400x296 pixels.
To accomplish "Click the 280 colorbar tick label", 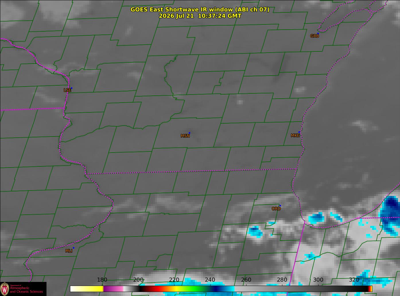I will tap(282, 280).
